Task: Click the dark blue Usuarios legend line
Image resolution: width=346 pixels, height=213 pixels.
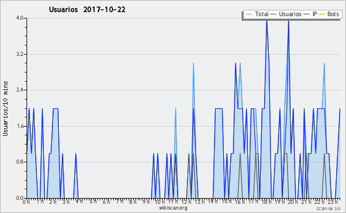Action: click(273, 14)
